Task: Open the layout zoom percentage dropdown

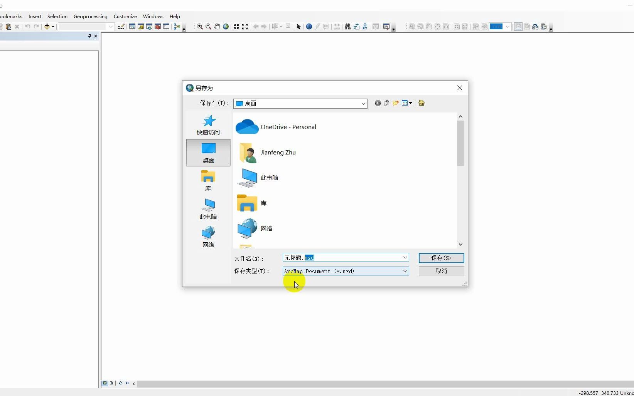Action: (x=508, y=27)
